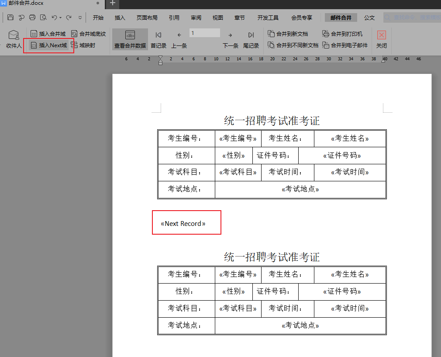The height and width of the screenshot is (357, 441).
Task: Switch to 页面布局 tab
Action: click(147, 18)
